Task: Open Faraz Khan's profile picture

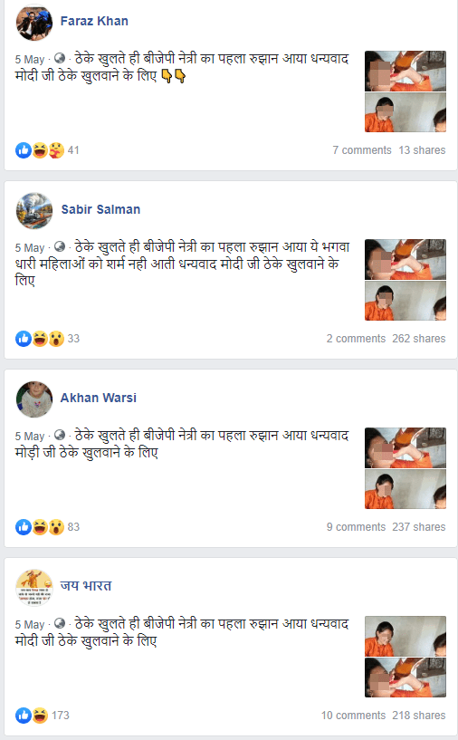Action: pos(34,22)
